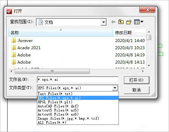Select Artcut6 Files (*.ac6) option
Image resolution: width=169 pixels, height=132 pixels.
[78, 114]
